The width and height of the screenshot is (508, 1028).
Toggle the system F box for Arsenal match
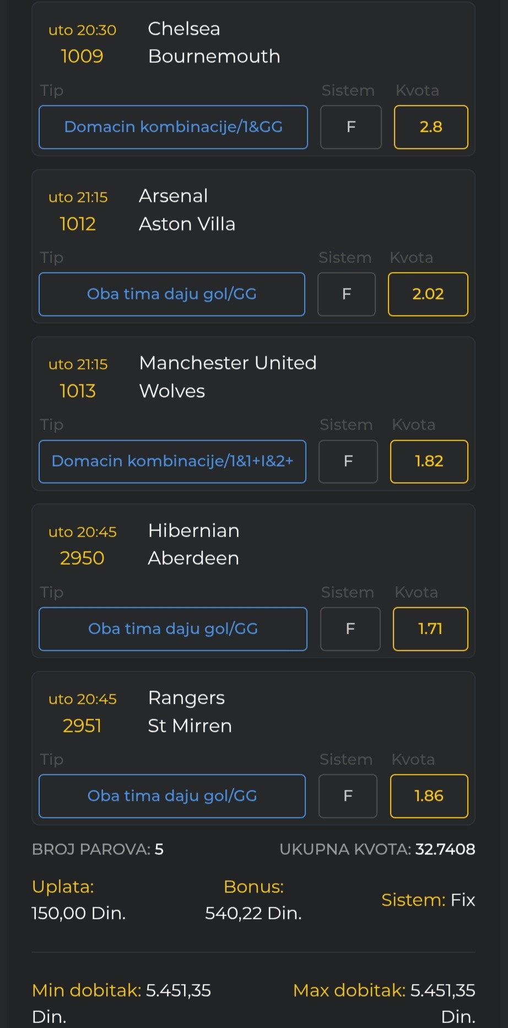[347, 294]
